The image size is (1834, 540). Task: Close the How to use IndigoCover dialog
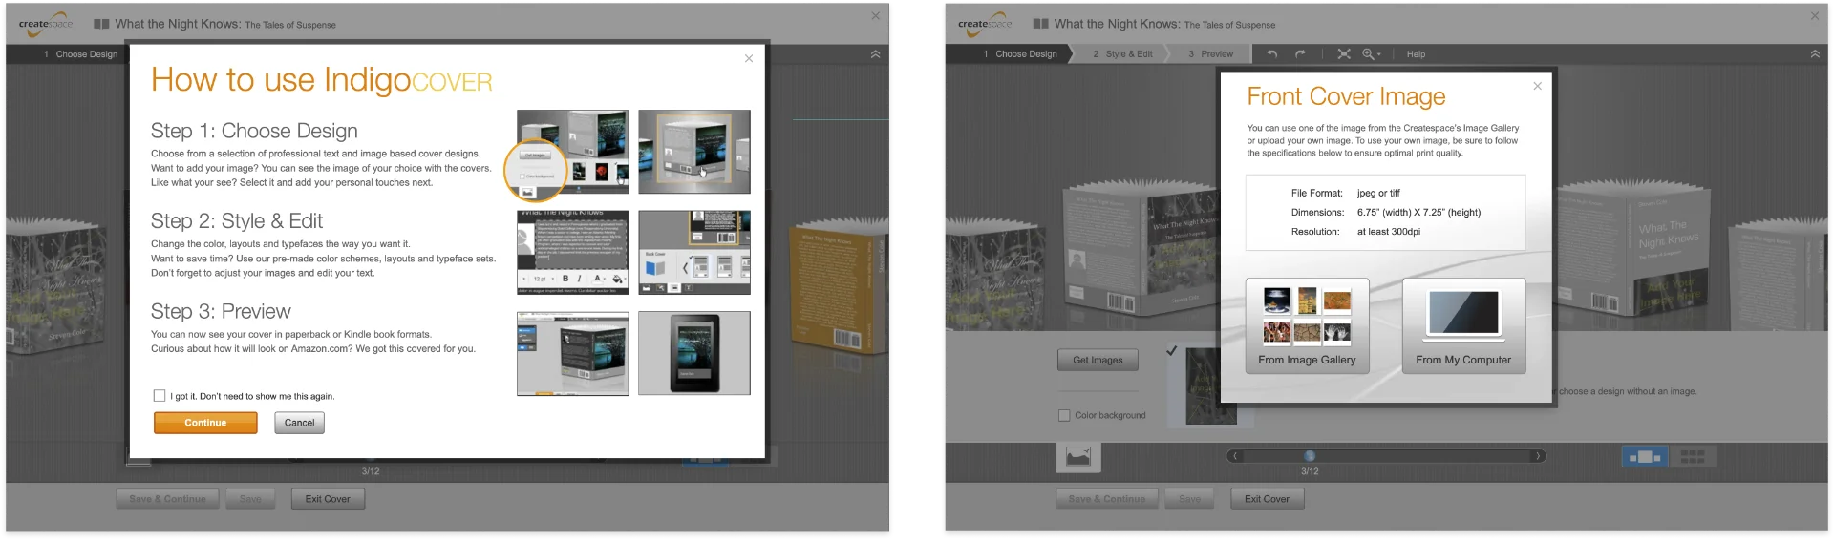pos(749,58)
